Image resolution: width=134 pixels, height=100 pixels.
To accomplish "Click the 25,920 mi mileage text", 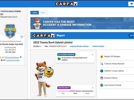I will (x=37, y=46).
